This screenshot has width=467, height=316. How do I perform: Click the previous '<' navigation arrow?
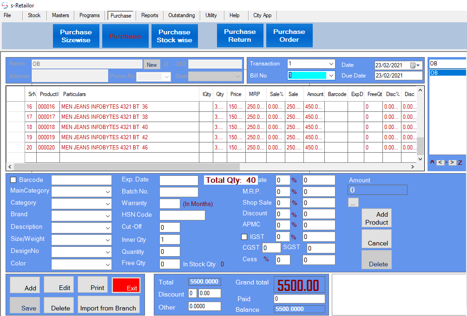[441, 162]
